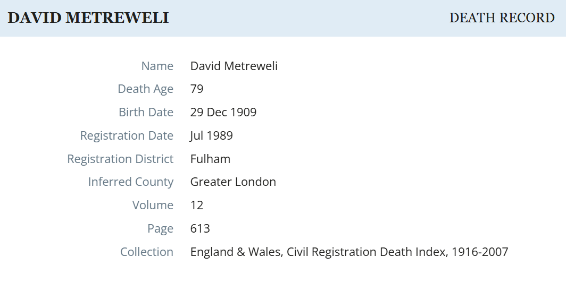Click the Death Age label
Viewport: 566px width, 282px height.
coord(145,89)
